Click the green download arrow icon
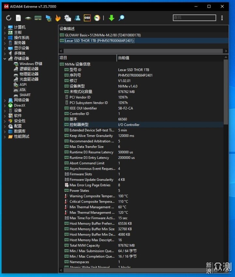The width and height of the screenshot is (235, 277). [x=112, y=18]
